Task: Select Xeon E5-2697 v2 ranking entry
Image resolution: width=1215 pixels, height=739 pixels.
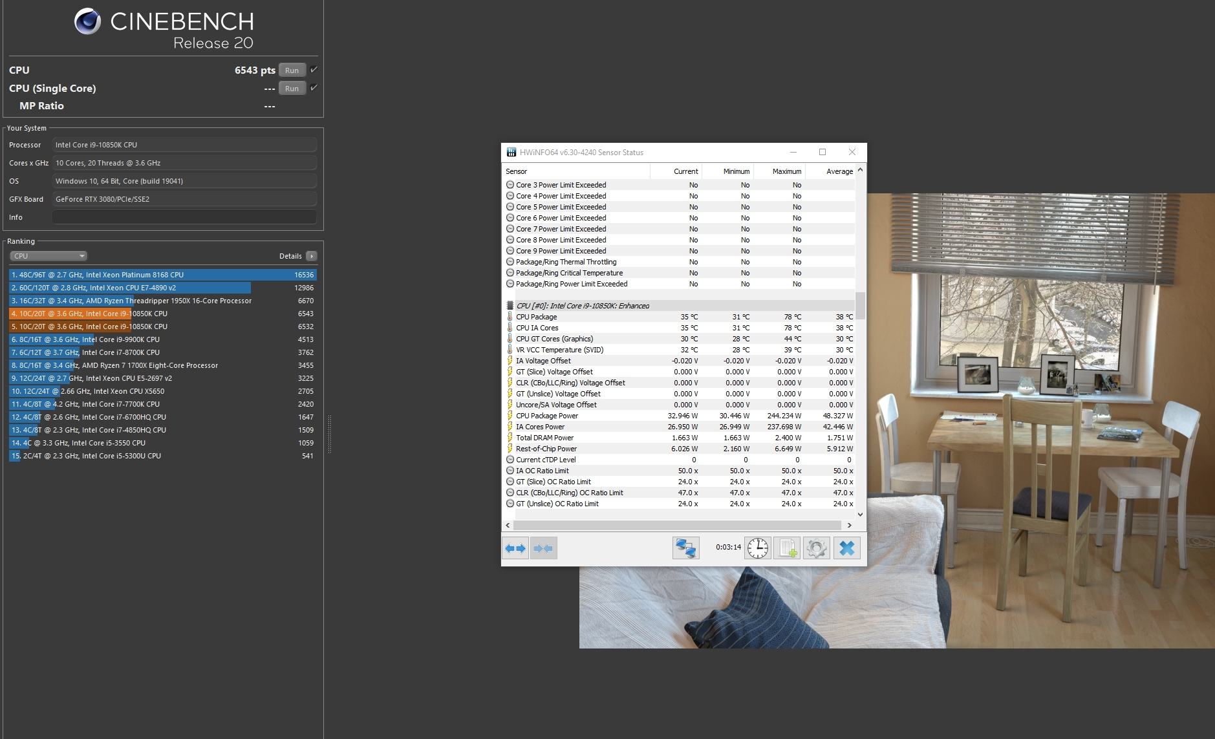Action: (163, 378)
